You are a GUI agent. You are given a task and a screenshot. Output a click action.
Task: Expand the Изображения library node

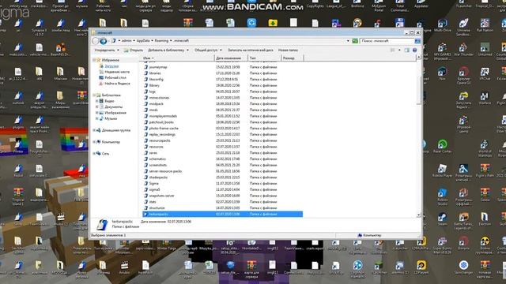96,113
